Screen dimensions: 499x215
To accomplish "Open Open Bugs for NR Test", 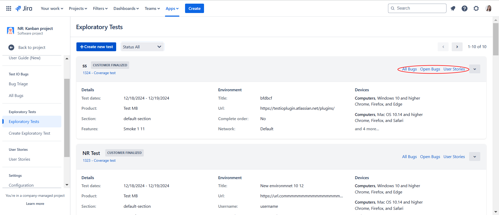I will point(430,157).
